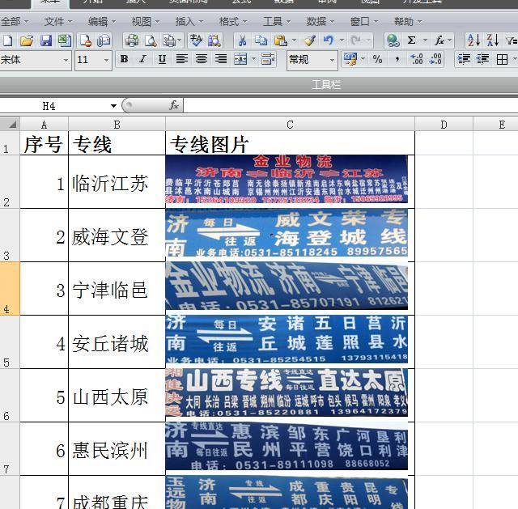This screenshot has height=509, width=518.
Task: Align text to the left
Action: point(181,59)
